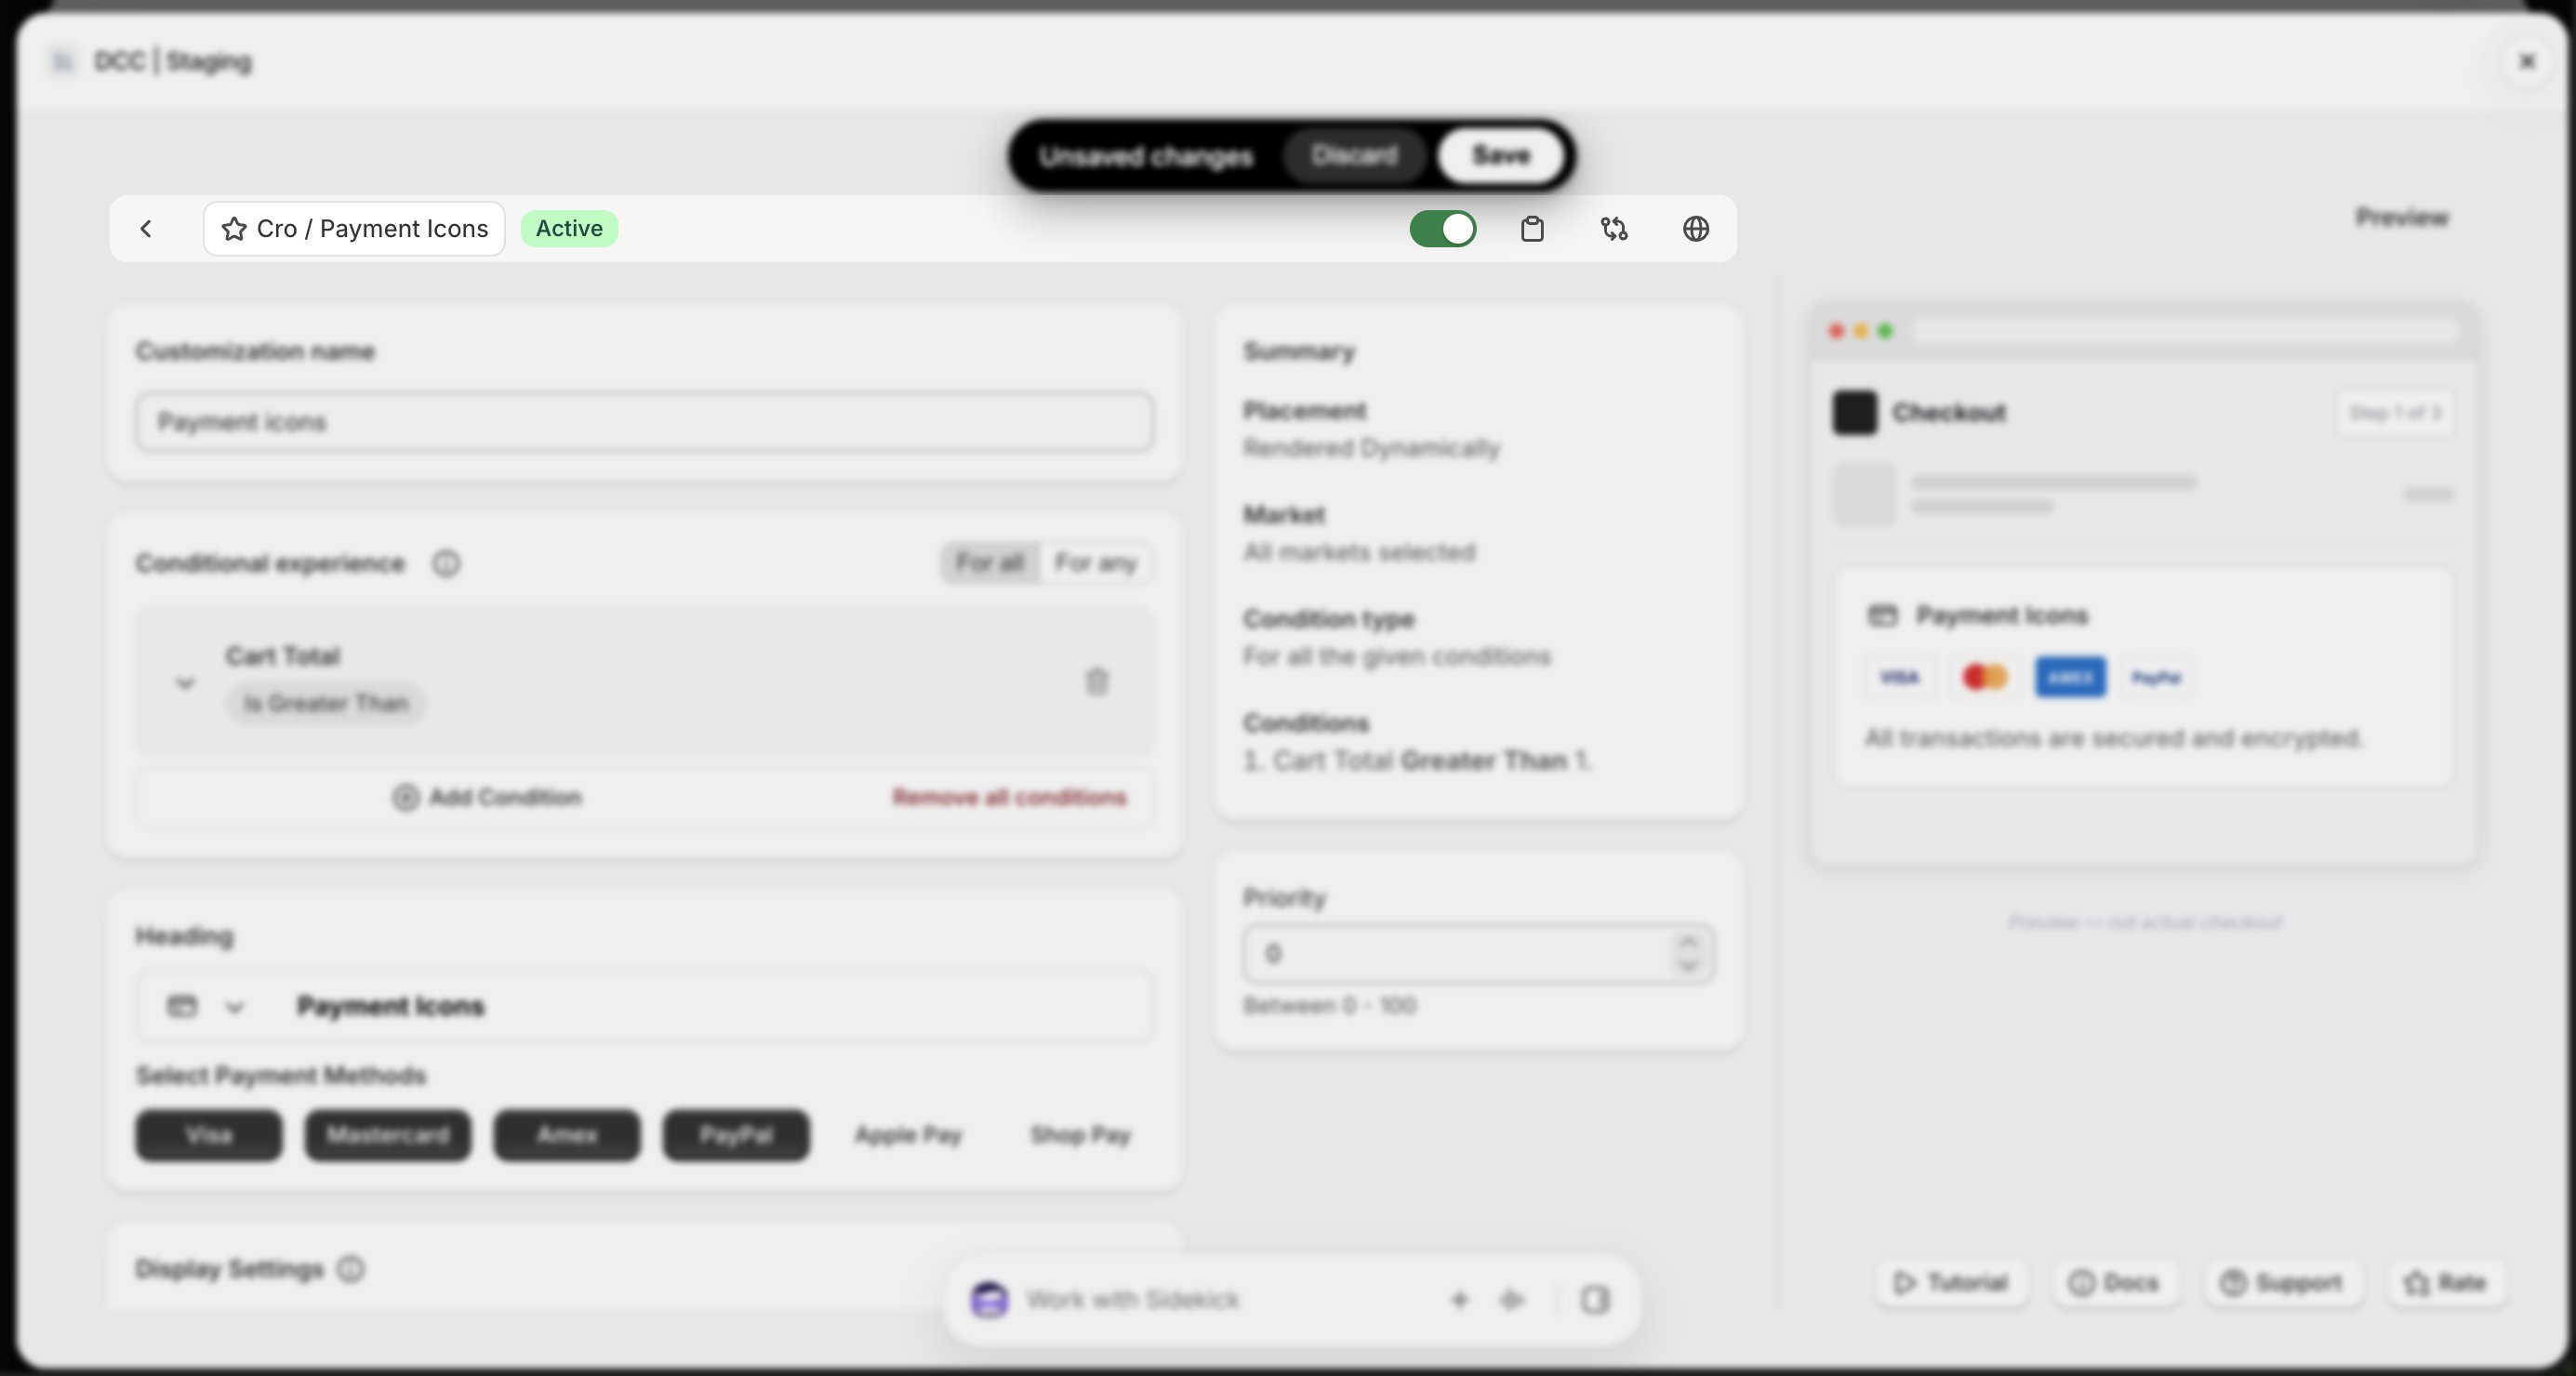2576x1376 pixels.
Task: Open the Is Greater Than operator chip
Action: [326, 703]
